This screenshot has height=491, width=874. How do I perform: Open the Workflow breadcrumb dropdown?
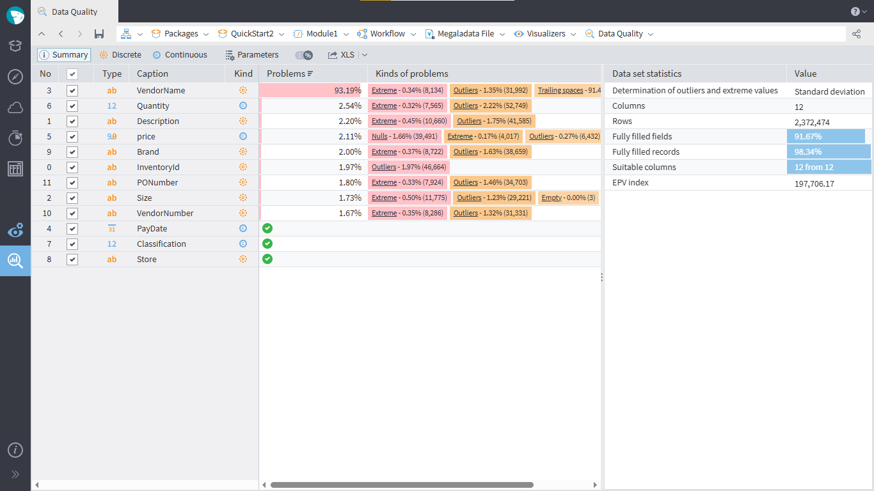[x=413, y=33]
